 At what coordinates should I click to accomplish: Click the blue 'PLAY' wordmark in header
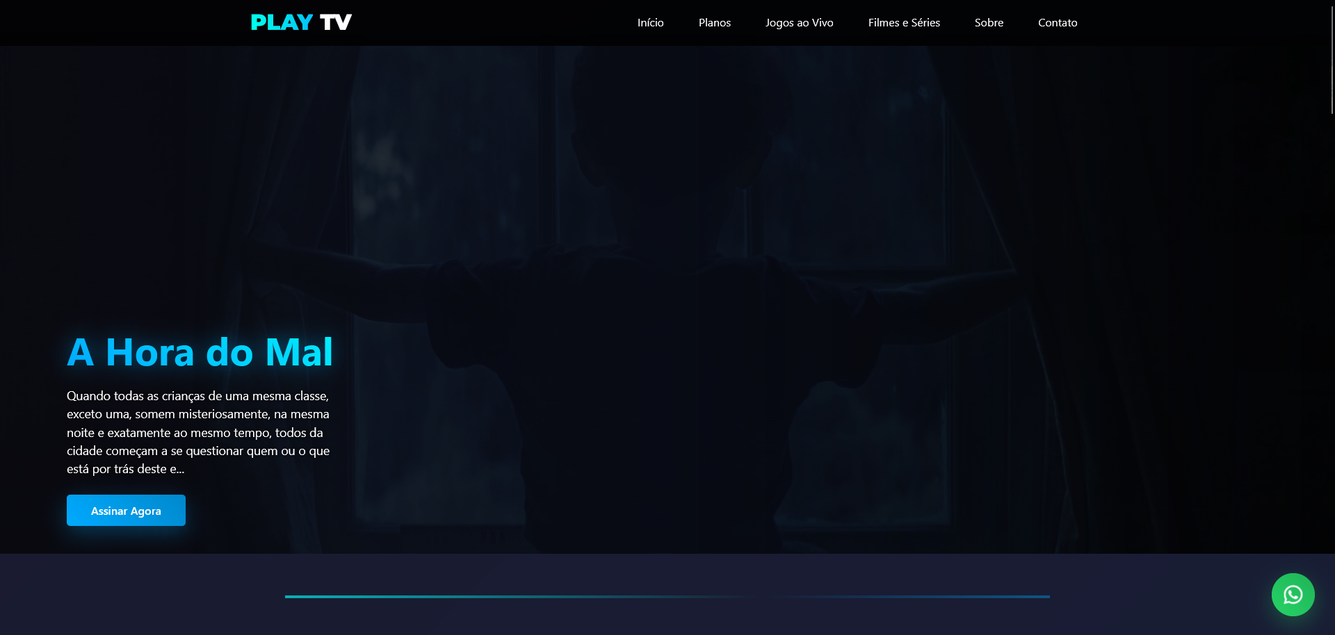[x=281, y=22]
